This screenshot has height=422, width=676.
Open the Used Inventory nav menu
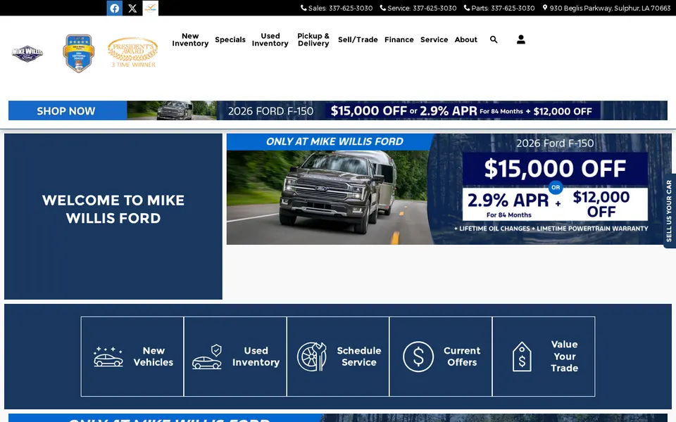coord(270,39)
